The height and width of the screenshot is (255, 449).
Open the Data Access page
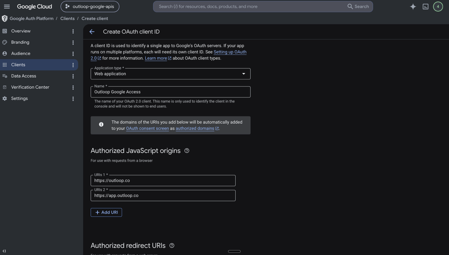(x=23, y=76)
